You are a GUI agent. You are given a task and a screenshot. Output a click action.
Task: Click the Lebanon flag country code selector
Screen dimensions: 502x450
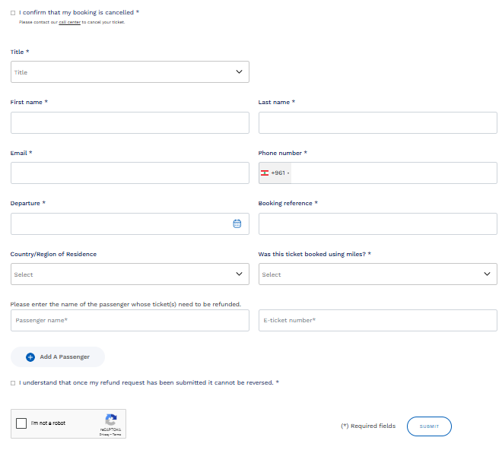click(x=274, y=173)
